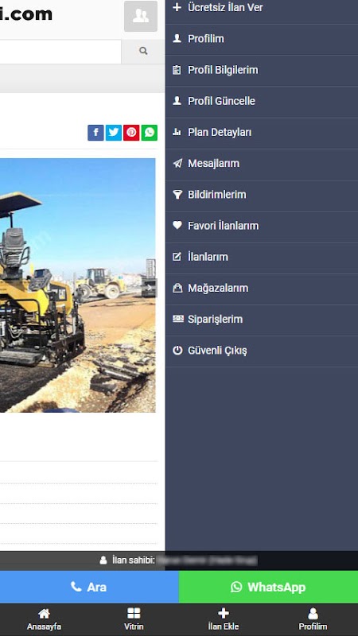The width and height of the screenshot is (358, 636).
Task: Select Güvenli Çıkış to log out
Action: 262,351
